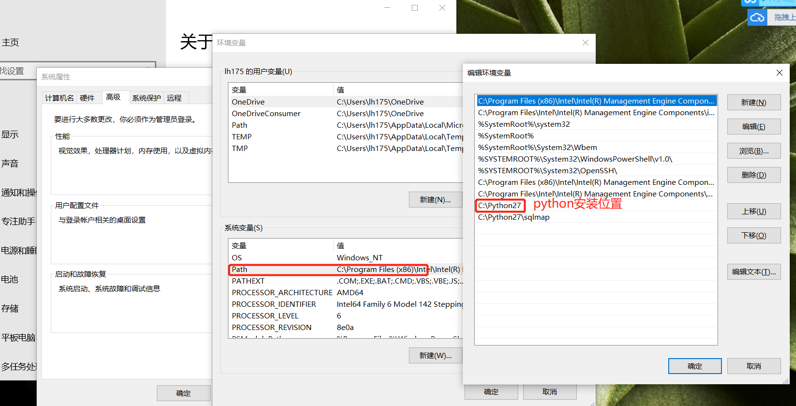Screen dimensions: 796x406
Task: Select the PROCESSOR_IDENTIFIER row
Action: coord(346,304)
